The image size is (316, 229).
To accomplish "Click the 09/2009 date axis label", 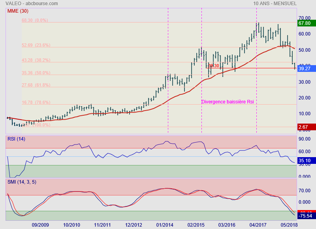I will 40,225.
